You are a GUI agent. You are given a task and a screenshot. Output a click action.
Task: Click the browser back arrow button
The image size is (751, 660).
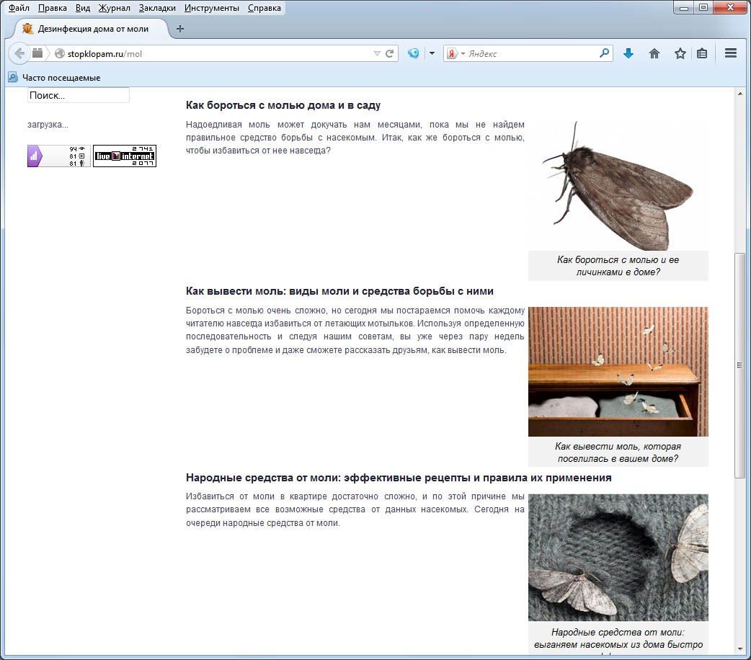[19, 53]
